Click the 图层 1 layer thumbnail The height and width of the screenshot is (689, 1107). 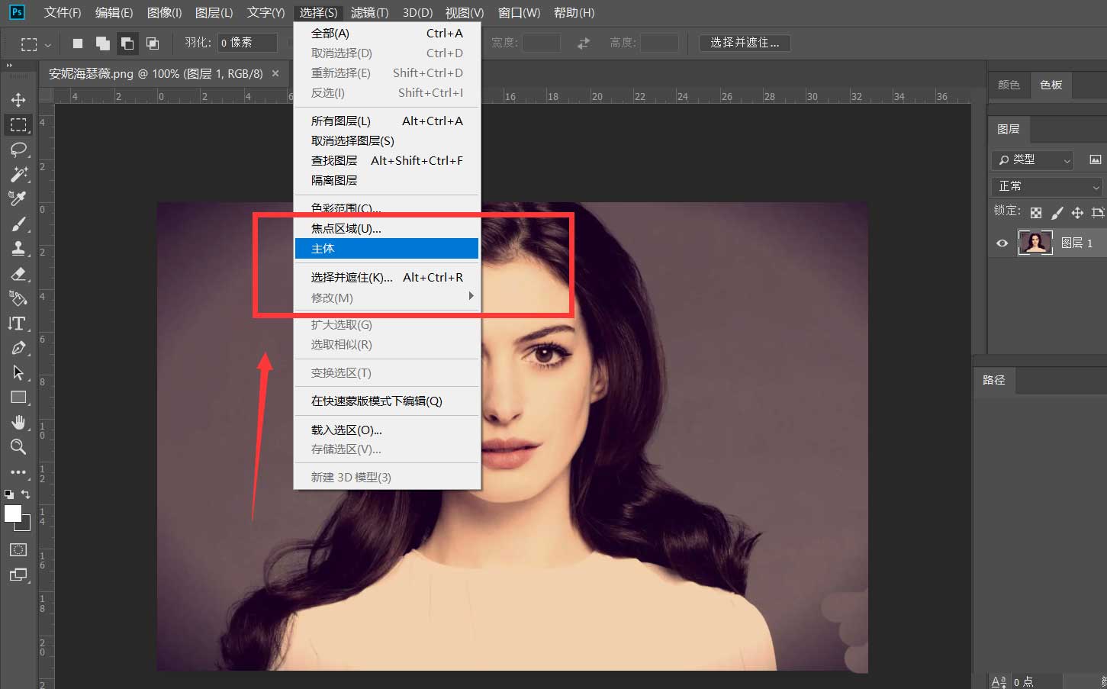pos(1035,243)
